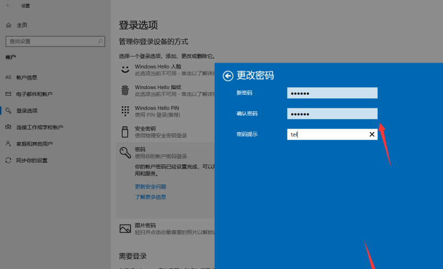Click the Windows Hello PIN keypad icon
The height and width of the screenshot is (269, 443).
coord(125,111)
